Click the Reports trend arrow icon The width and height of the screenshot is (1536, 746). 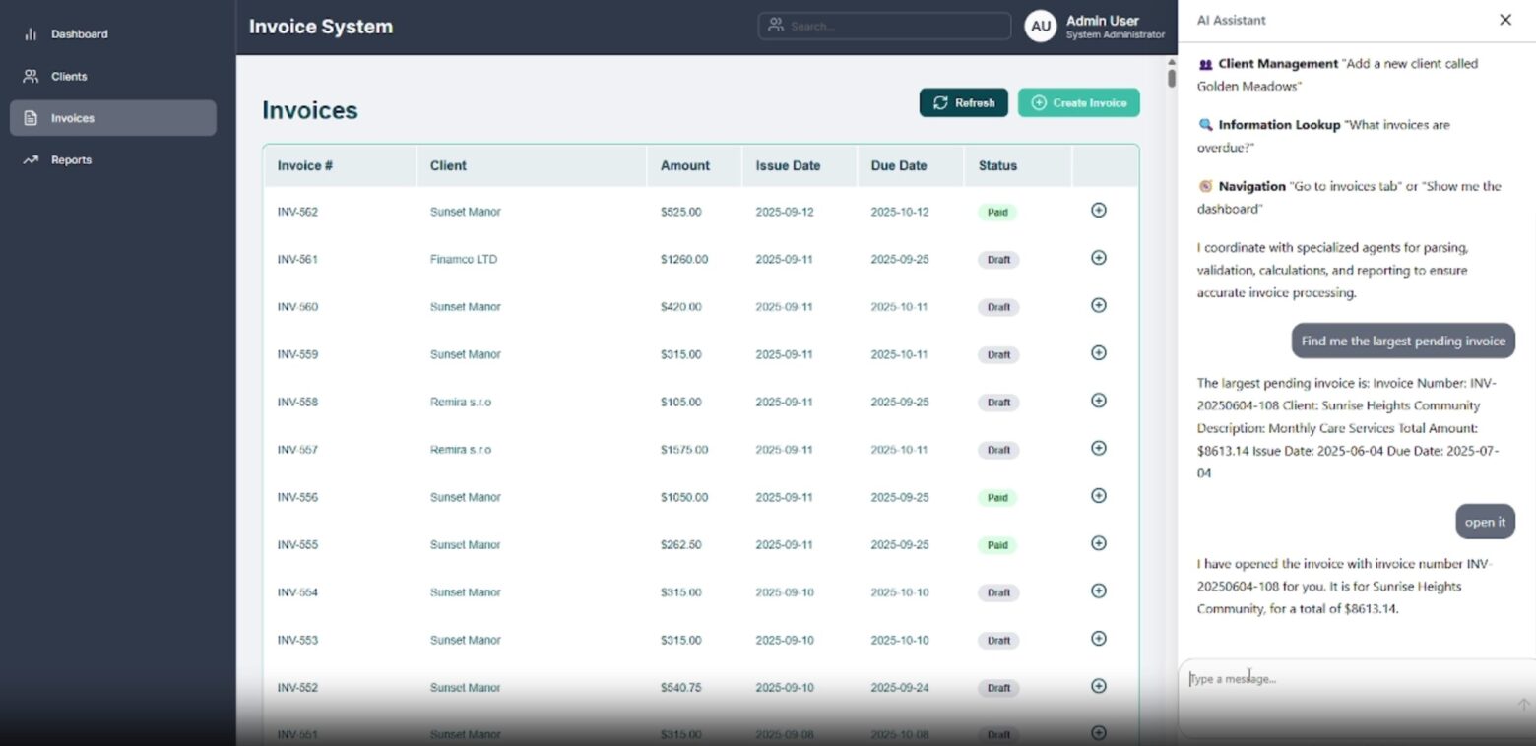[31, 160]
